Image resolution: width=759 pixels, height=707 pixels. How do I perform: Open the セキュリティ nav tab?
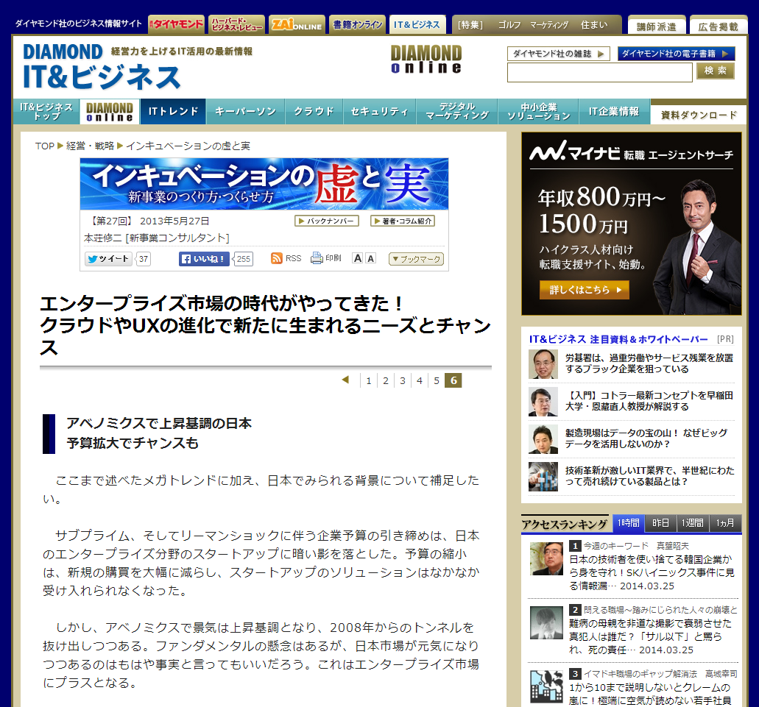click(x=380, y=112)
